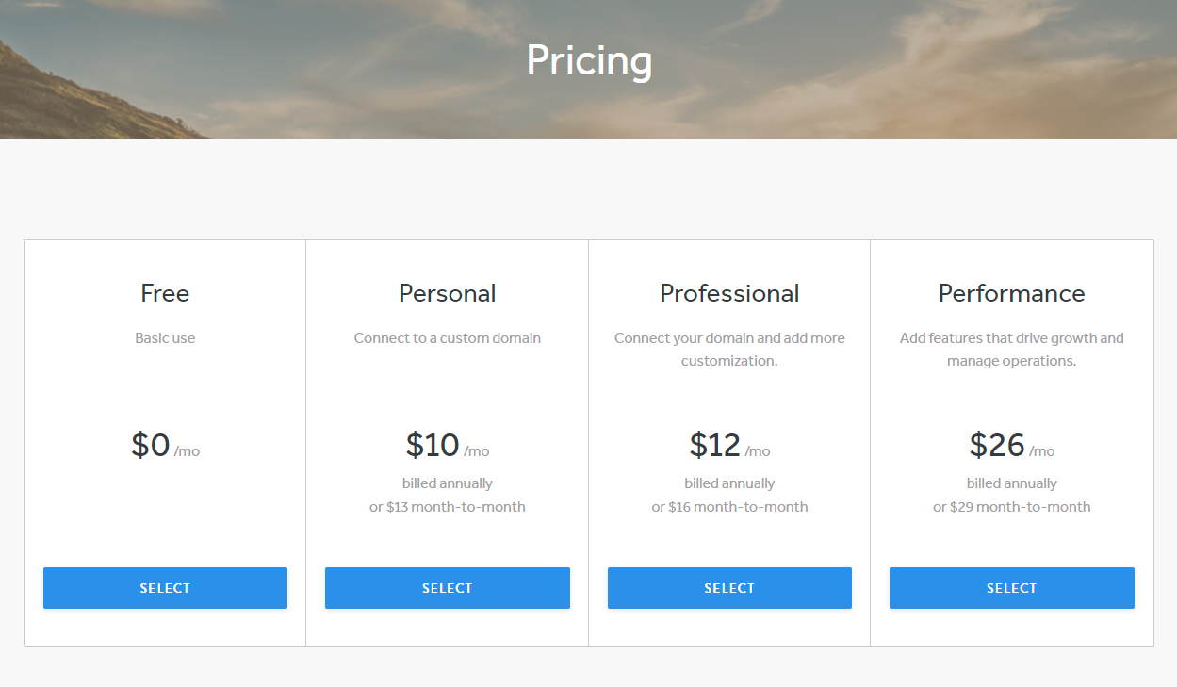Image resolution: width=1177 pixels, height=687 pixels.
Task: Click the Free plan title
Action: pyautogui.click(x=165, y=293)
